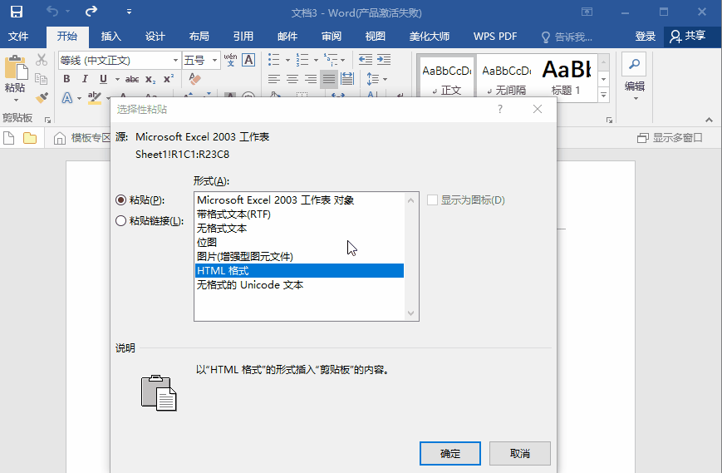Toggle Bold formatting
The height and width of the screenshot is (473, 722).
pyautogui.click(x=66, y=79)
